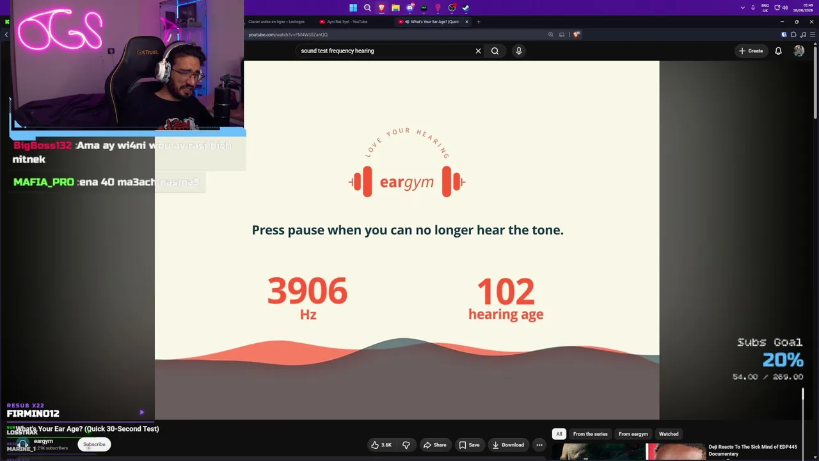Open Brave browser from the taskbar
This screenshot has width=819, height=461.
pos(381,8)
